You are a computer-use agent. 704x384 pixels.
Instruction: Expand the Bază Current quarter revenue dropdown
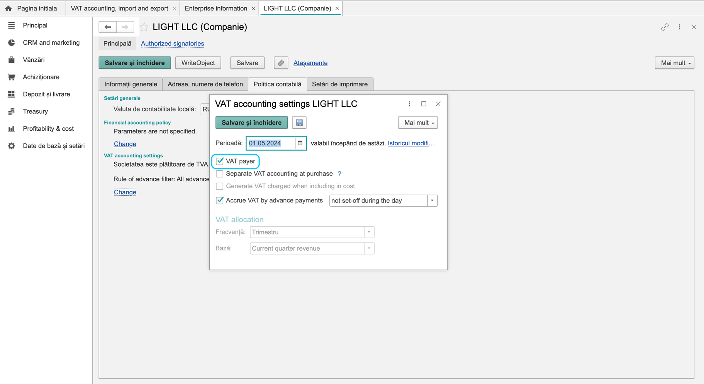click(x=369, y=248)
